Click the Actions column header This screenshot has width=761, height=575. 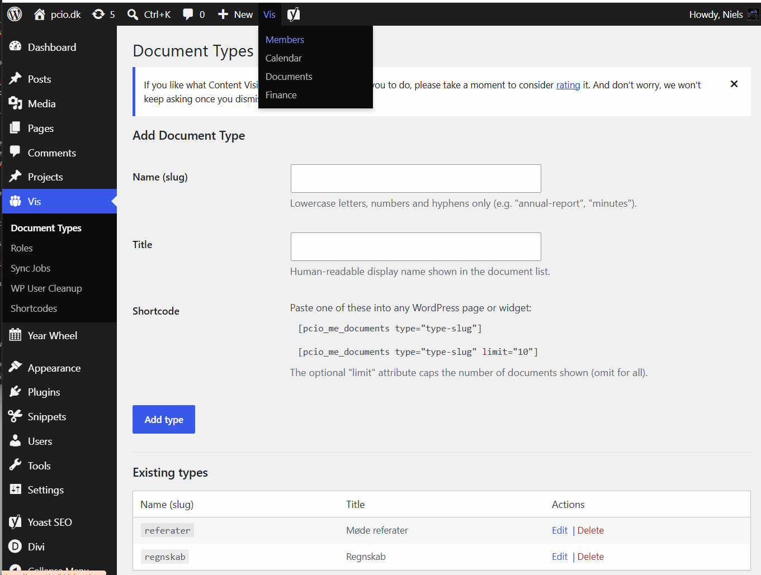click(x=568, y=504)
